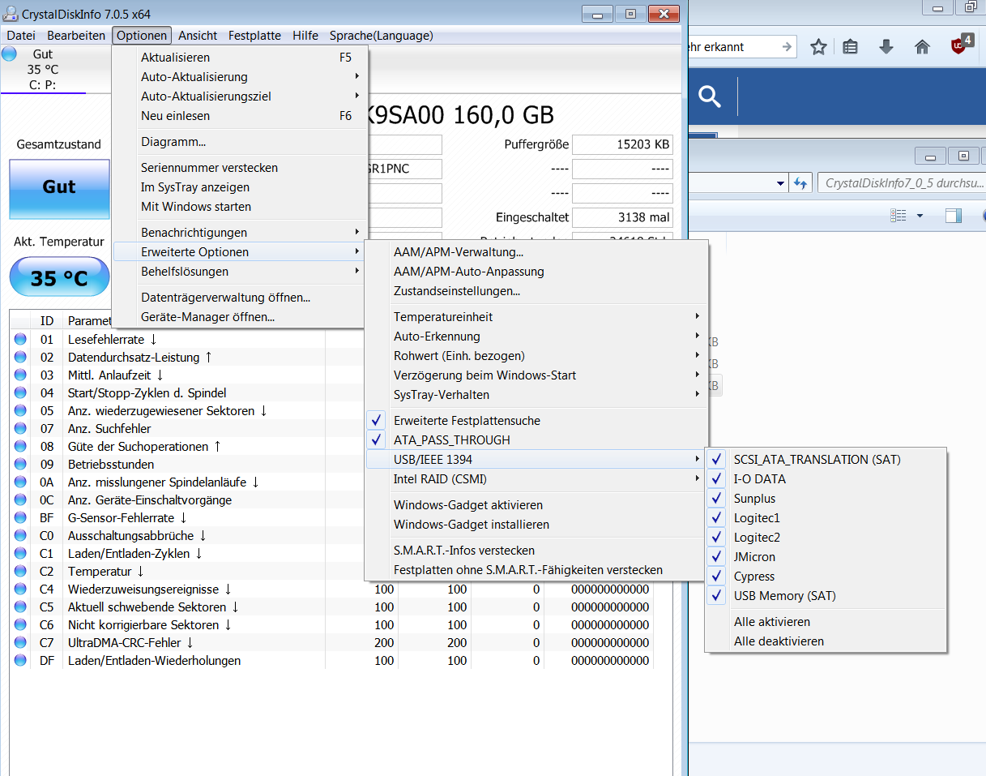This screenshot has height=776, width=986.
Task: Choose Seriennummer verstecken
Action: point(240,167)
